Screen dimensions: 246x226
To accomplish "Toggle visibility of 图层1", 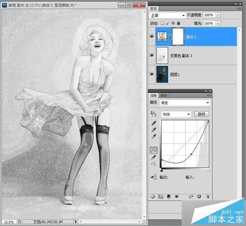I will [152, 75].
